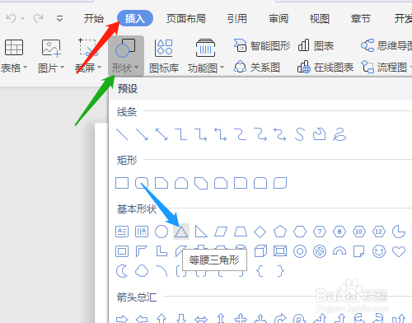Select the horizontal text box shape
This screenshot has height=323, width=412.
tap(122, 232)
